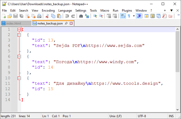
Task: Zoom out with the magnifier minus icon
Action: 101,16
